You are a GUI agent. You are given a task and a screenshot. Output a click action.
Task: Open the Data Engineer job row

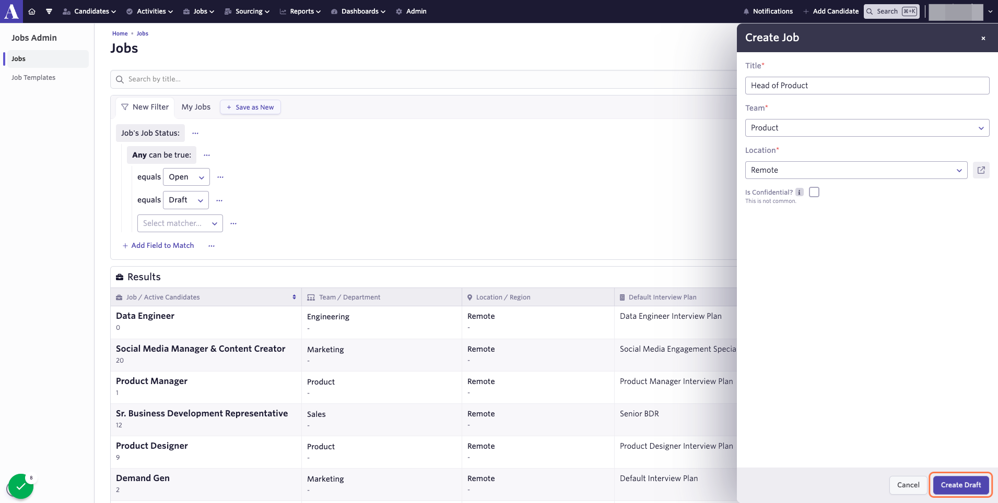pyautogui.click(x=424, y=322)
